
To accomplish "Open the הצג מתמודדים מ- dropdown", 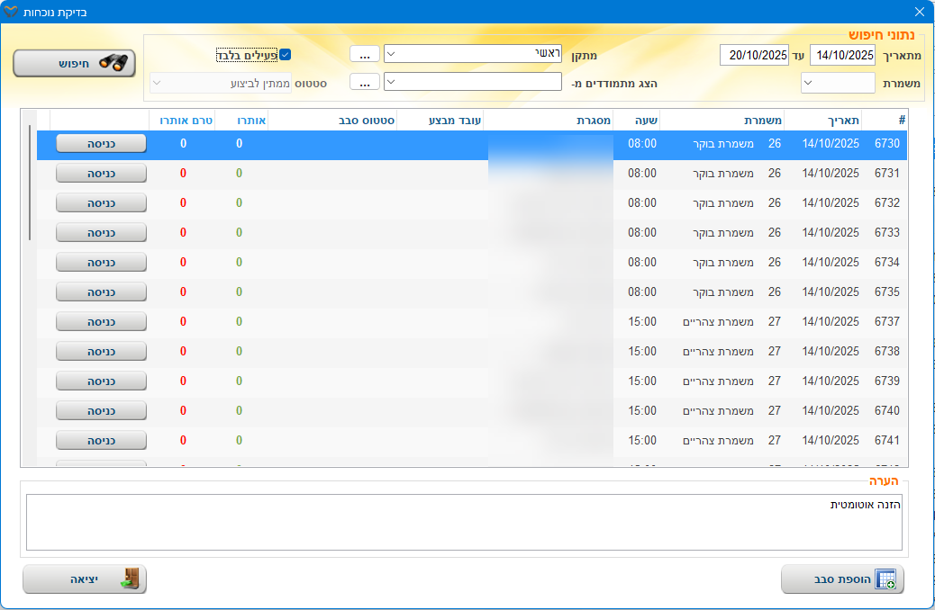I will click(x=473, y=83).
